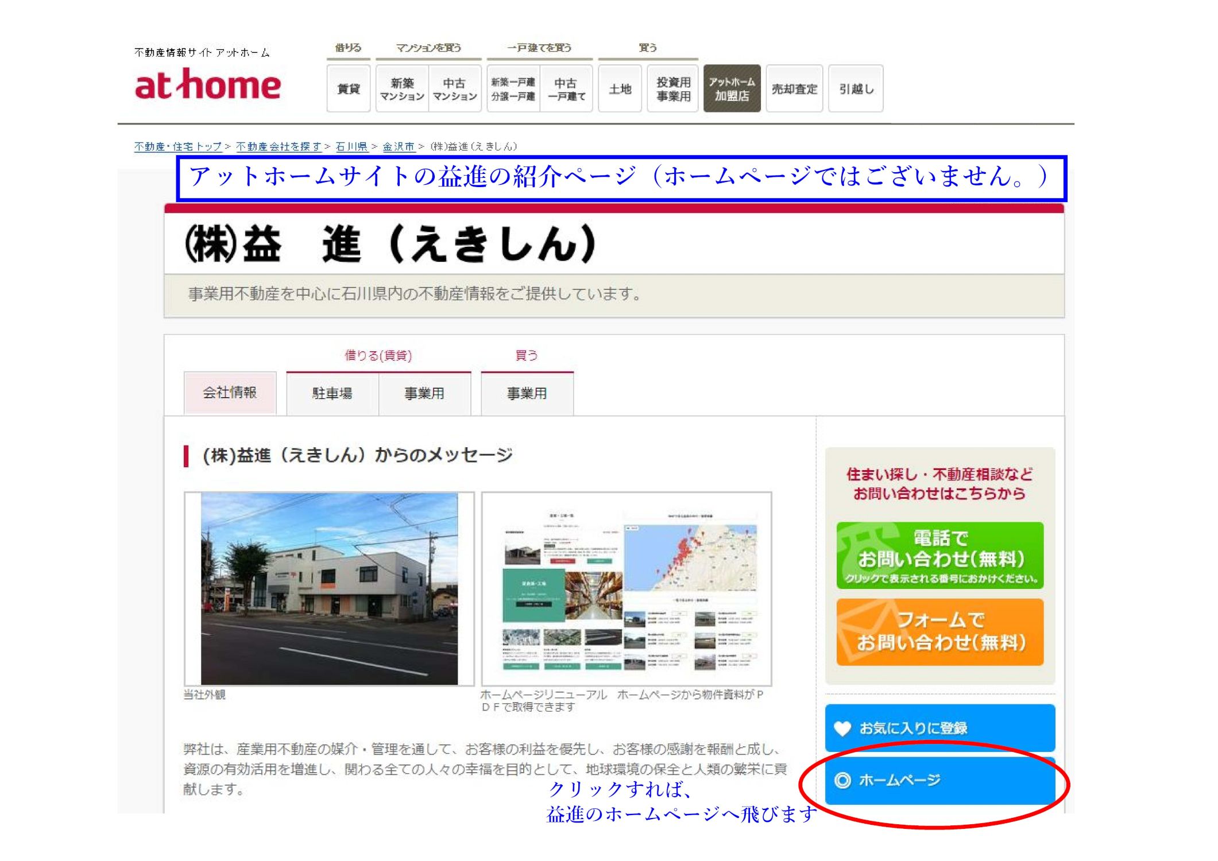Open 売却査定 navigation button
The image size is (1218, 861).
tap(794, 88)
